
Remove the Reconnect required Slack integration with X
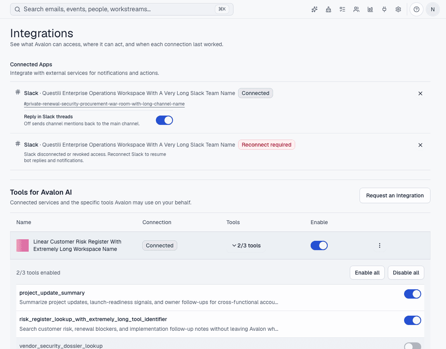click(420, 145)
